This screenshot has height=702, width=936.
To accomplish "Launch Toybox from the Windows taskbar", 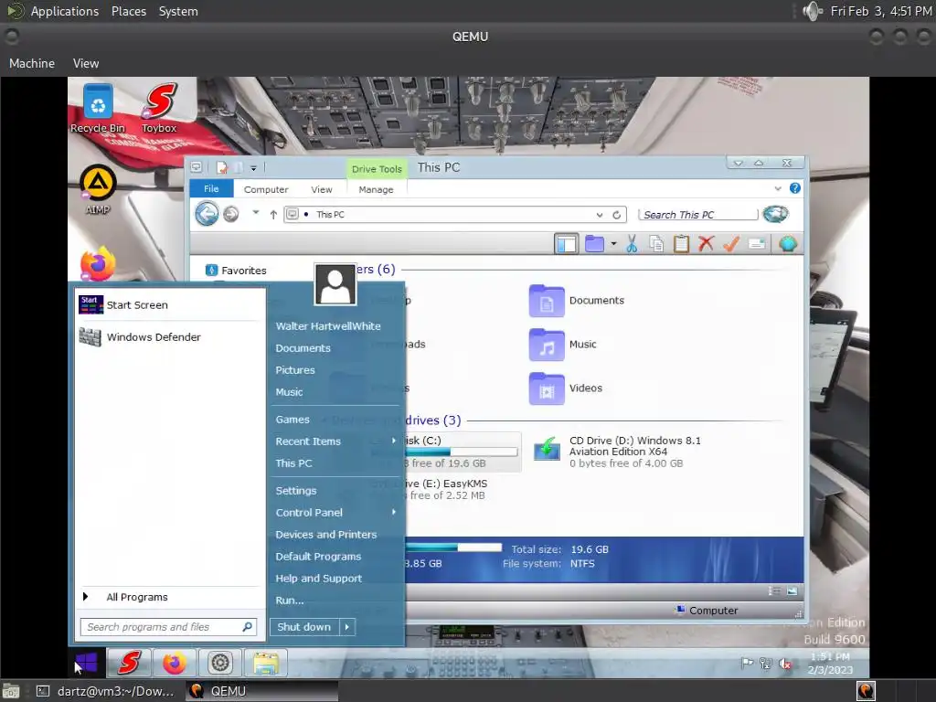I will tap(130, 663).
